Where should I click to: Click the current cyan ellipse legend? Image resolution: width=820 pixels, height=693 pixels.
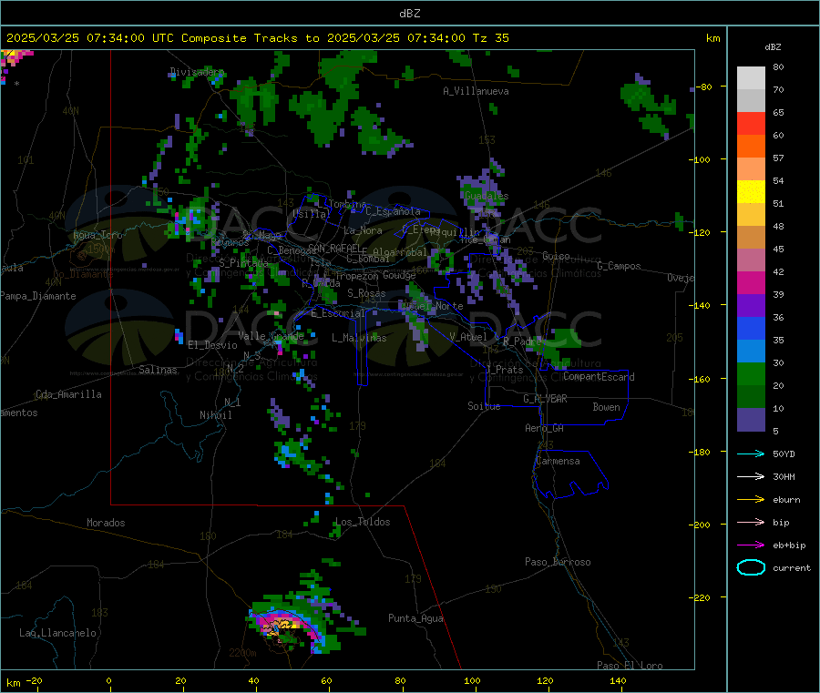[x=751, y=567]
